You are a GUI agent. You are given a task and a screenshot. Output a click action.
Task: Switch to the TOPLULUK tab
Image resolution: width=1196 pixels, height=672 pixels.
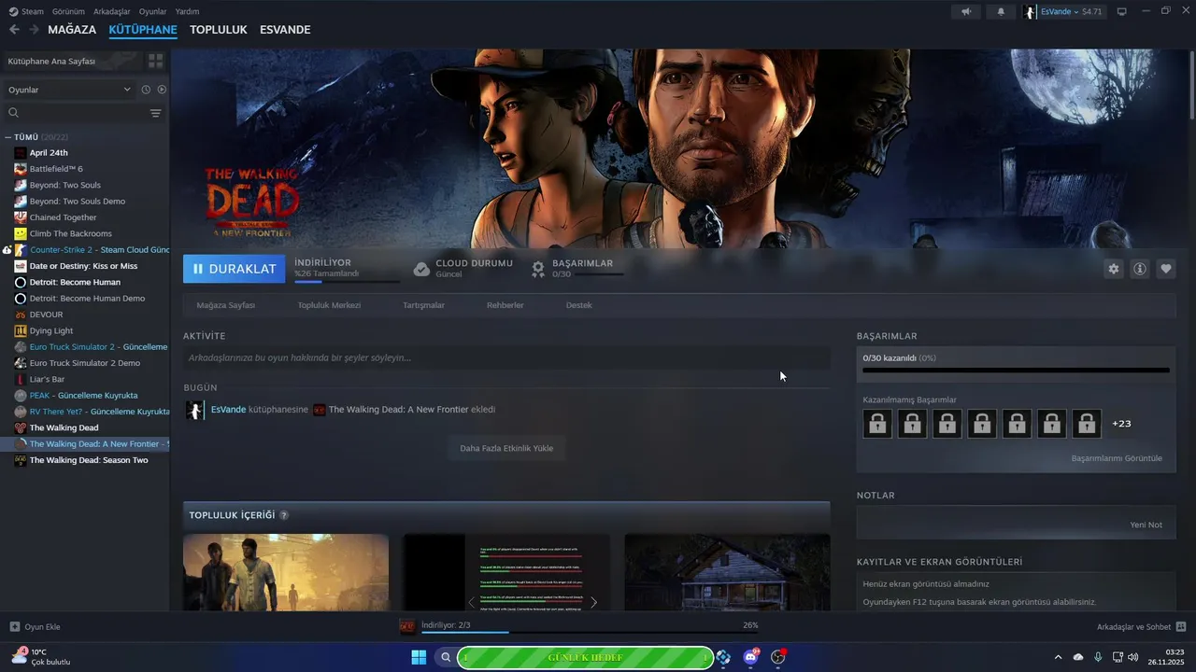point(218,30)
